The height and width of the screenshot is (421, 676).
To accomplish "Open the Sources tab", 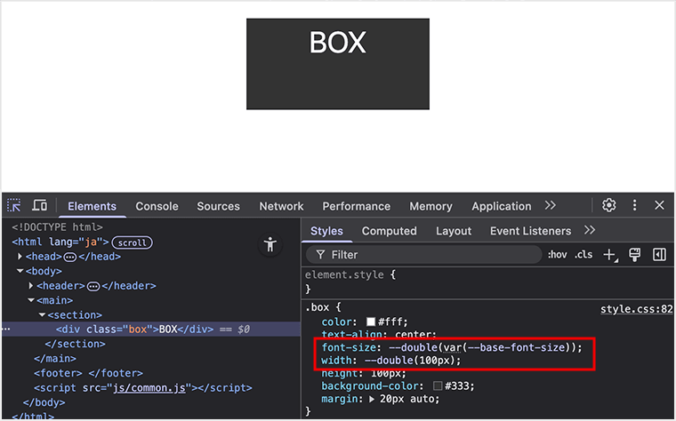I will [x=218, y=206].
